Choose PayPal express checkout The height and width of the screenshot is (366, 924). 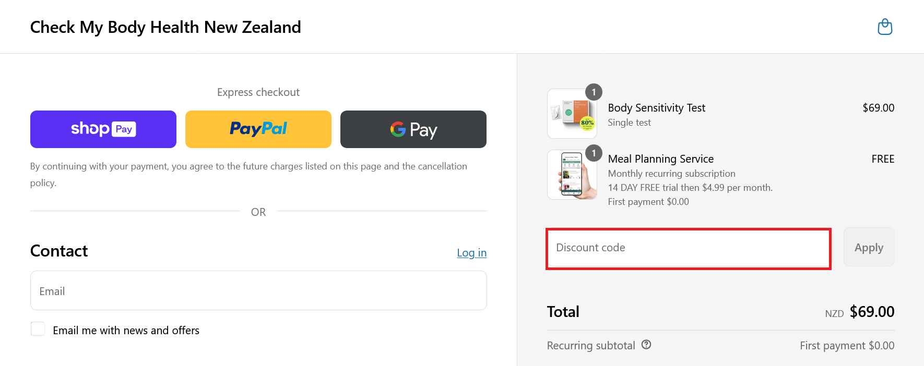[258, 129]
